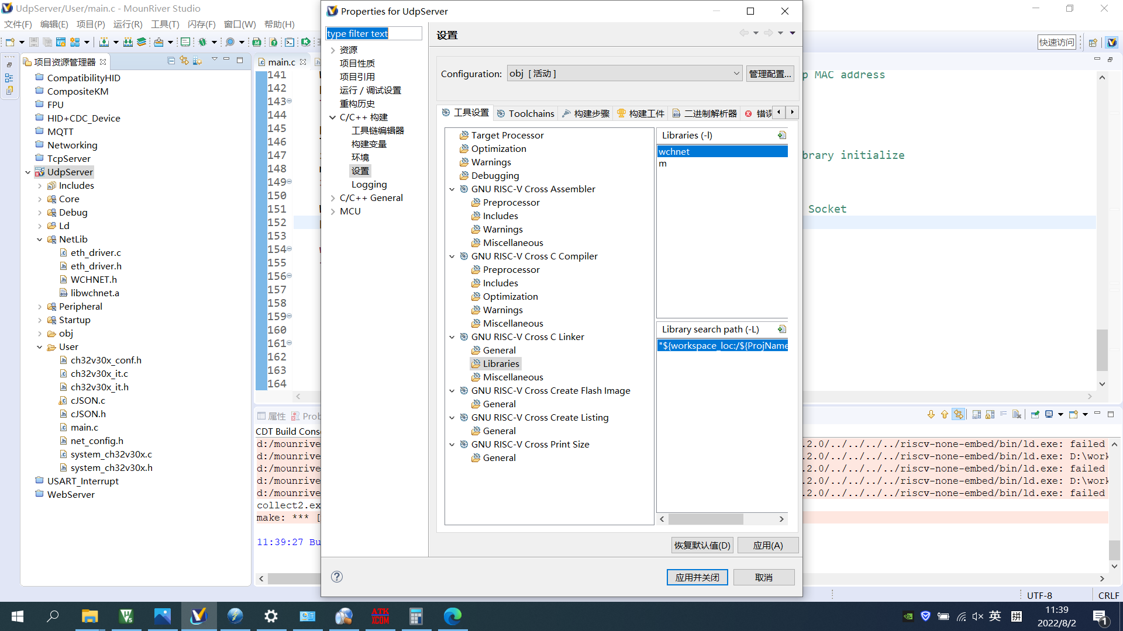1123x631 pixels.
Task: Click the 恢复默认值(D) button
Action: pos(702,545)
